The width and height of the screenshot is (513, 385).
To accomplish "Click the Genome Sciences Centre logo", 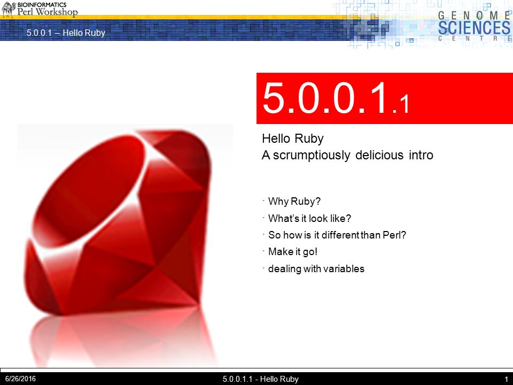I will tap(475, 26).
